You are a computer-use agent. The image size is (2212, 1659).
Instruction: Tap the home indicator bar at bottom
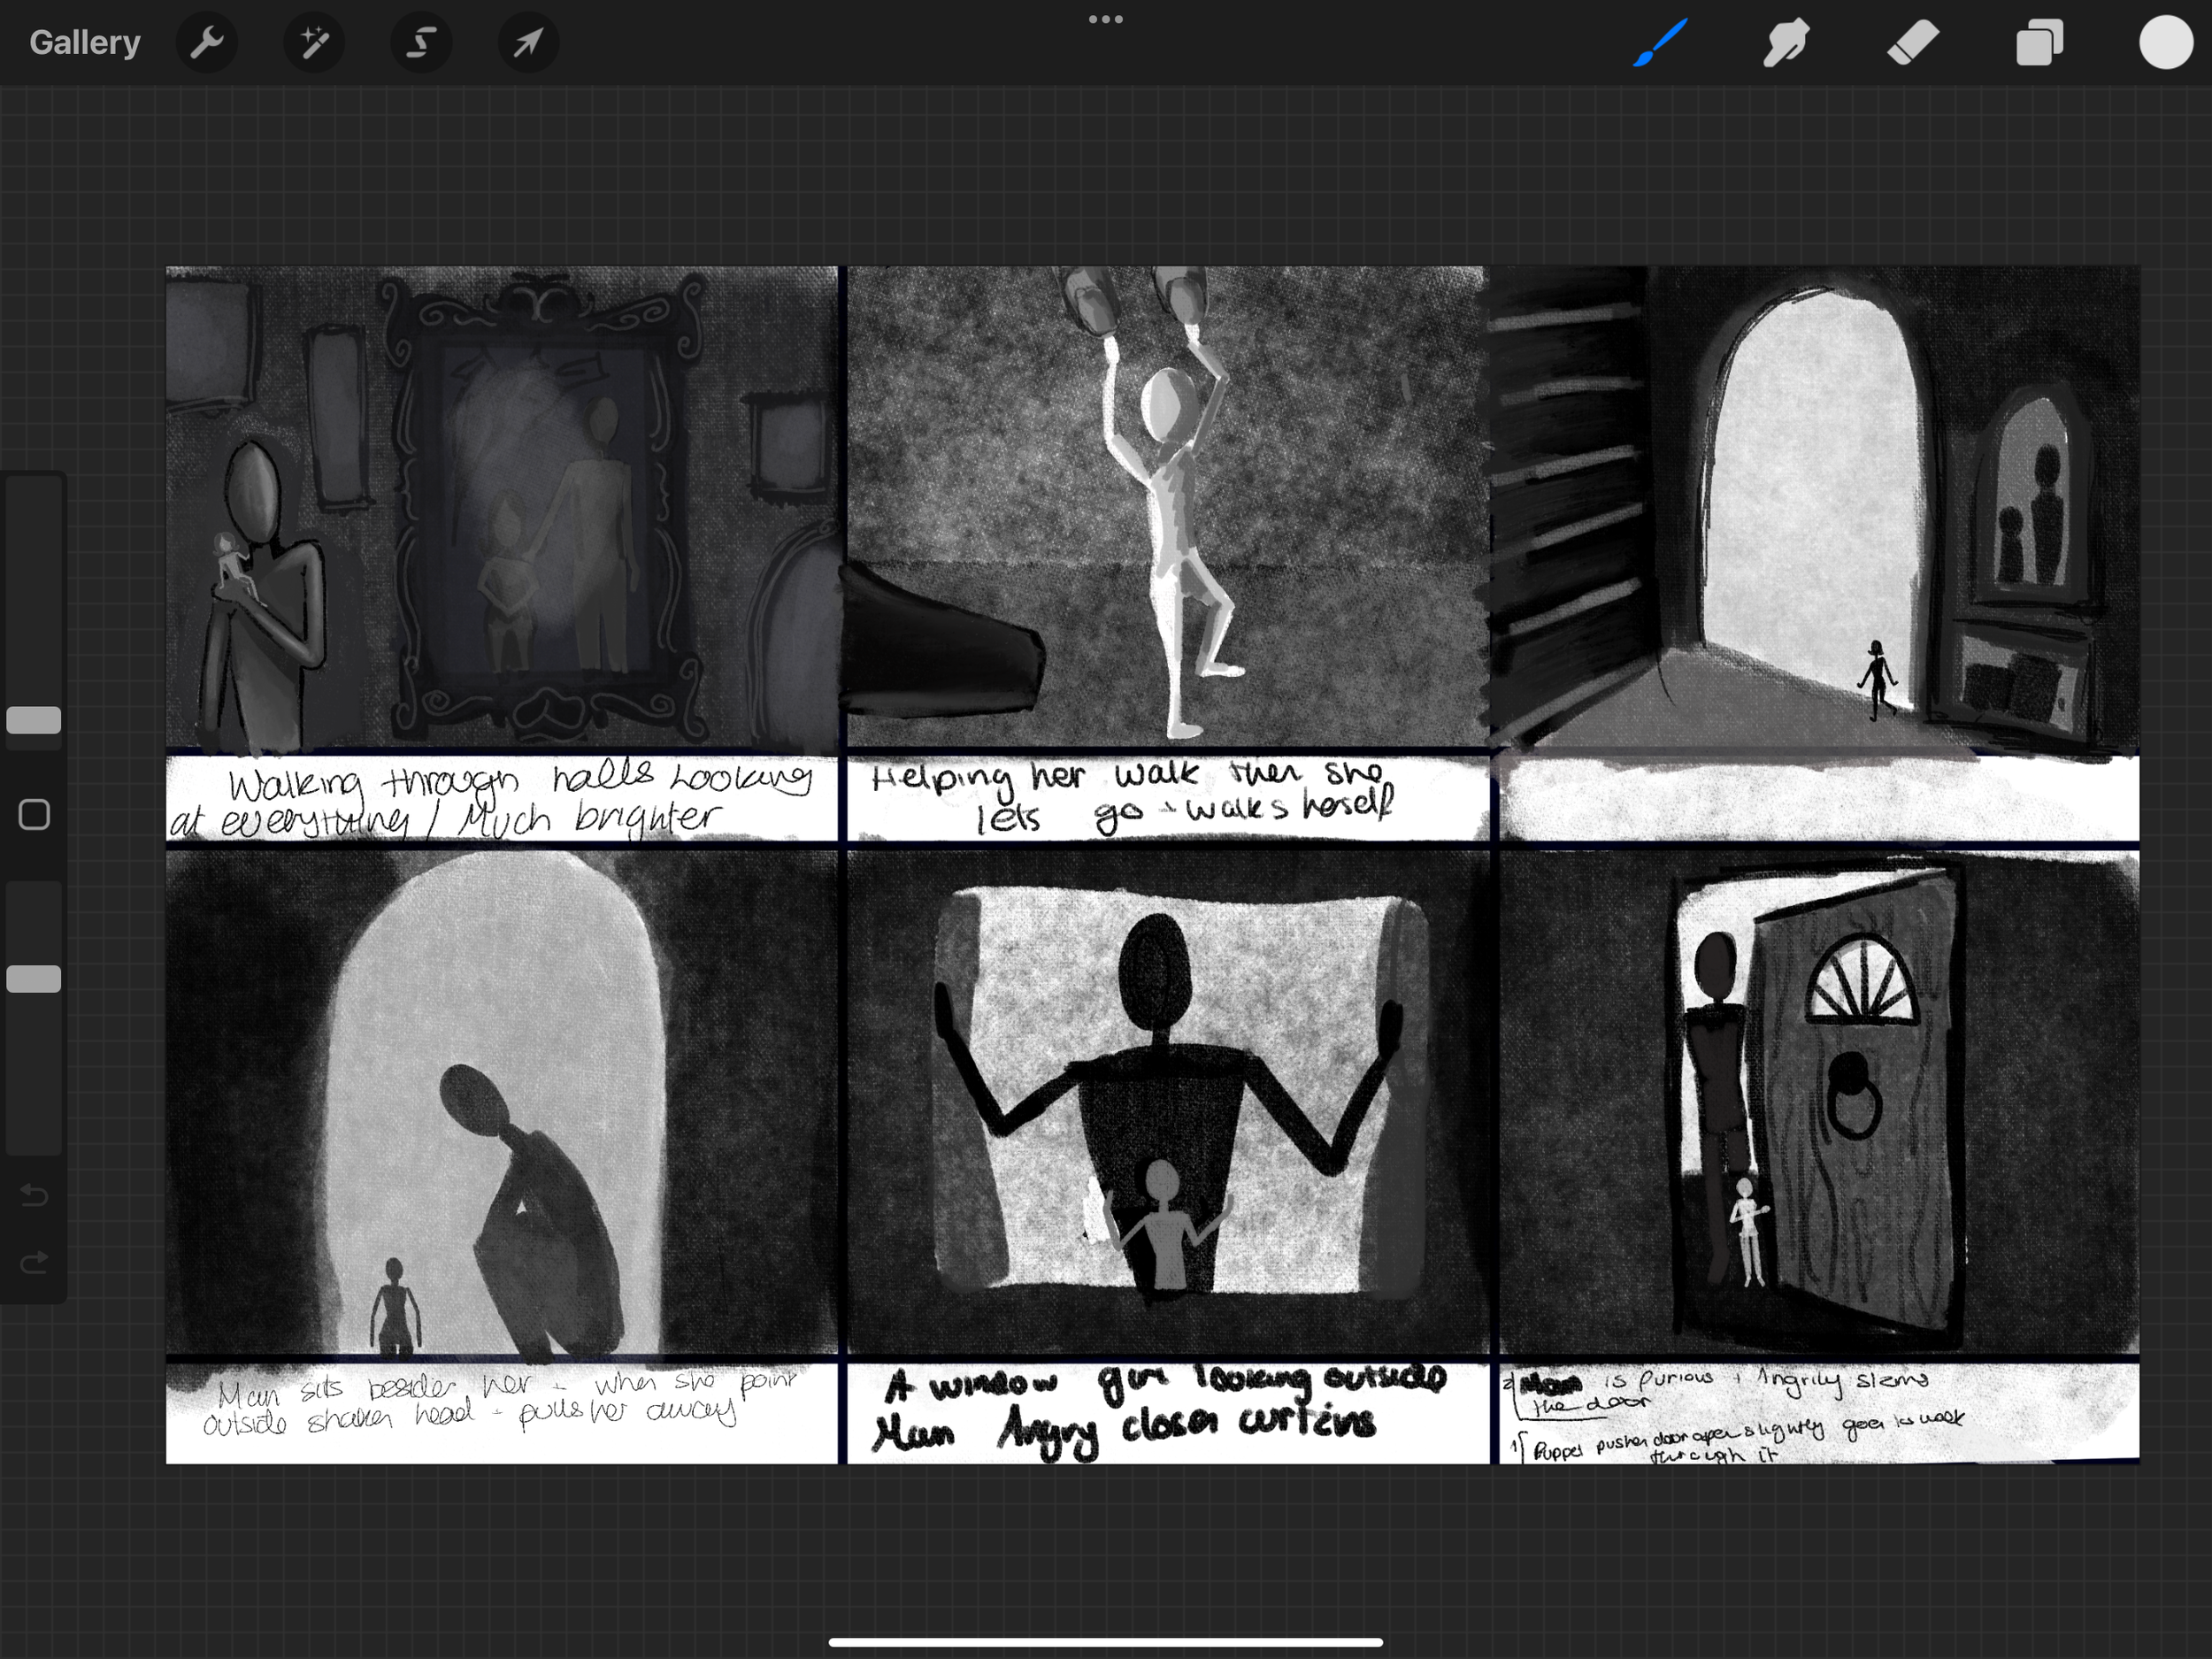[x=1105, y=1642]
